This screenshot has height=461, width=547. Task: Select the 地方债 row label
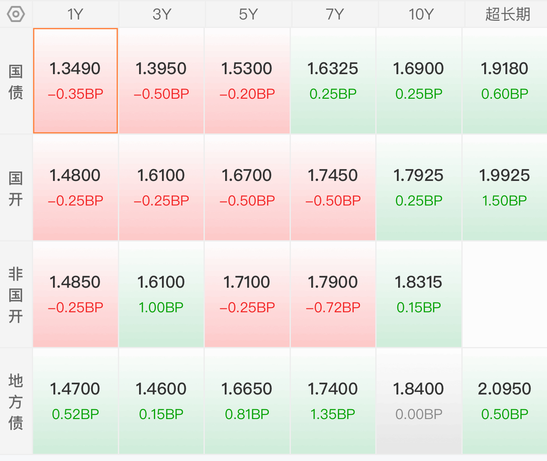pyautogui.click(x=16, y=402)
